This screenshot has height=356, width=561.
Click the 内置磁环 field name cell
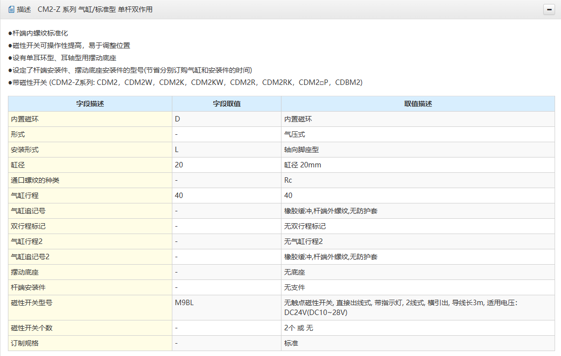pyautogui.click(x=25, y=119)
